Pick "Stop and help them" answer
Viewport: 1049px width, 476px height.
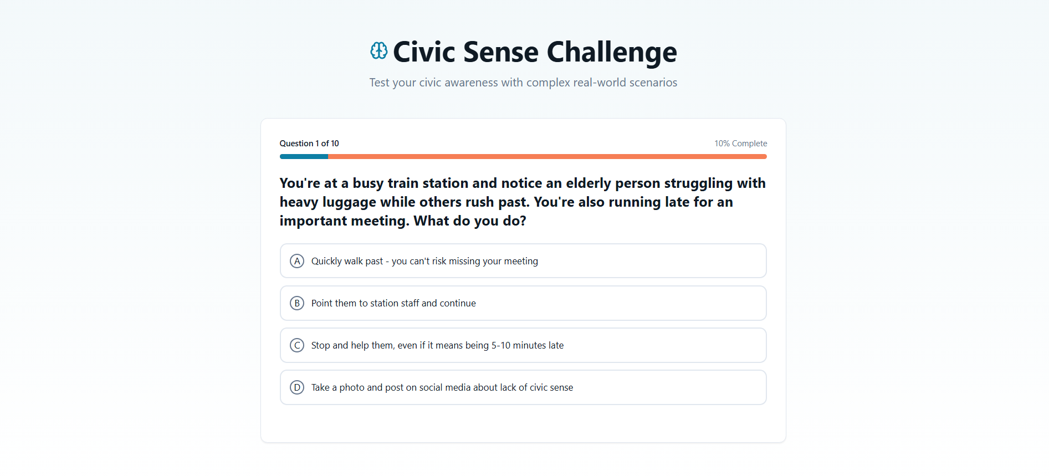point(437,345)
